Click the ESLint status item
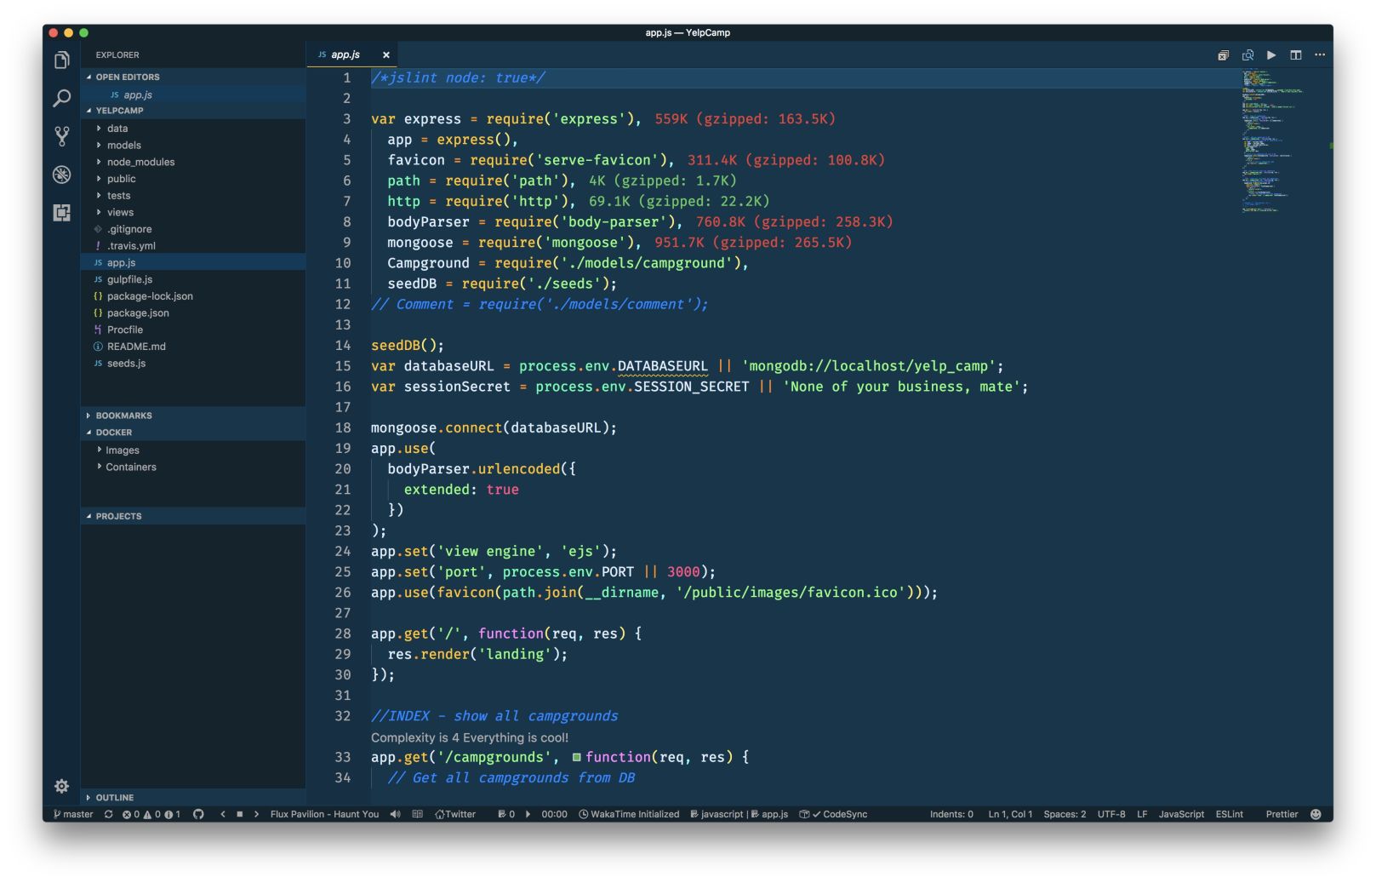Screen dimensions: 1376x883 [1229, 814]
